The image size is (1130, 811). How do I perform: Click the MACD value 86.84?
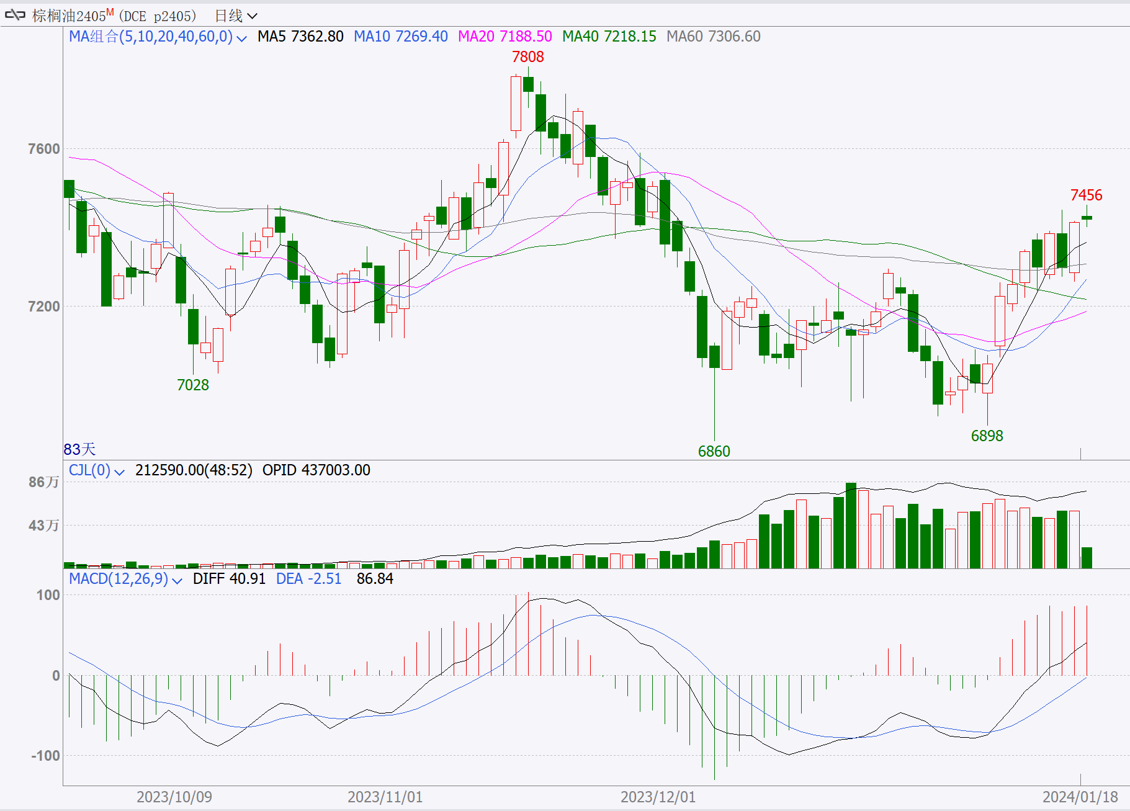(x=375, y=579)
